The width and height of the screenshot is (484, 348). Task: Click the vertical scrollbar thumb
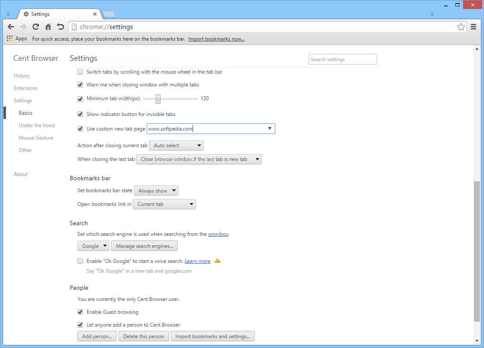[x=477, y=251]
